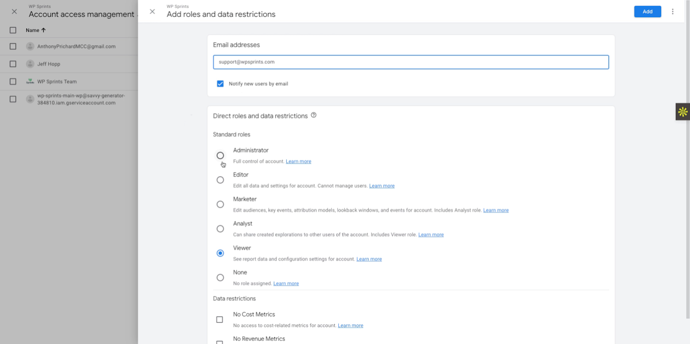Click Jeff Hopp's user avatar icon
Image resolution: width=690 pixels, height=344 pixels.
coord(30,64)
